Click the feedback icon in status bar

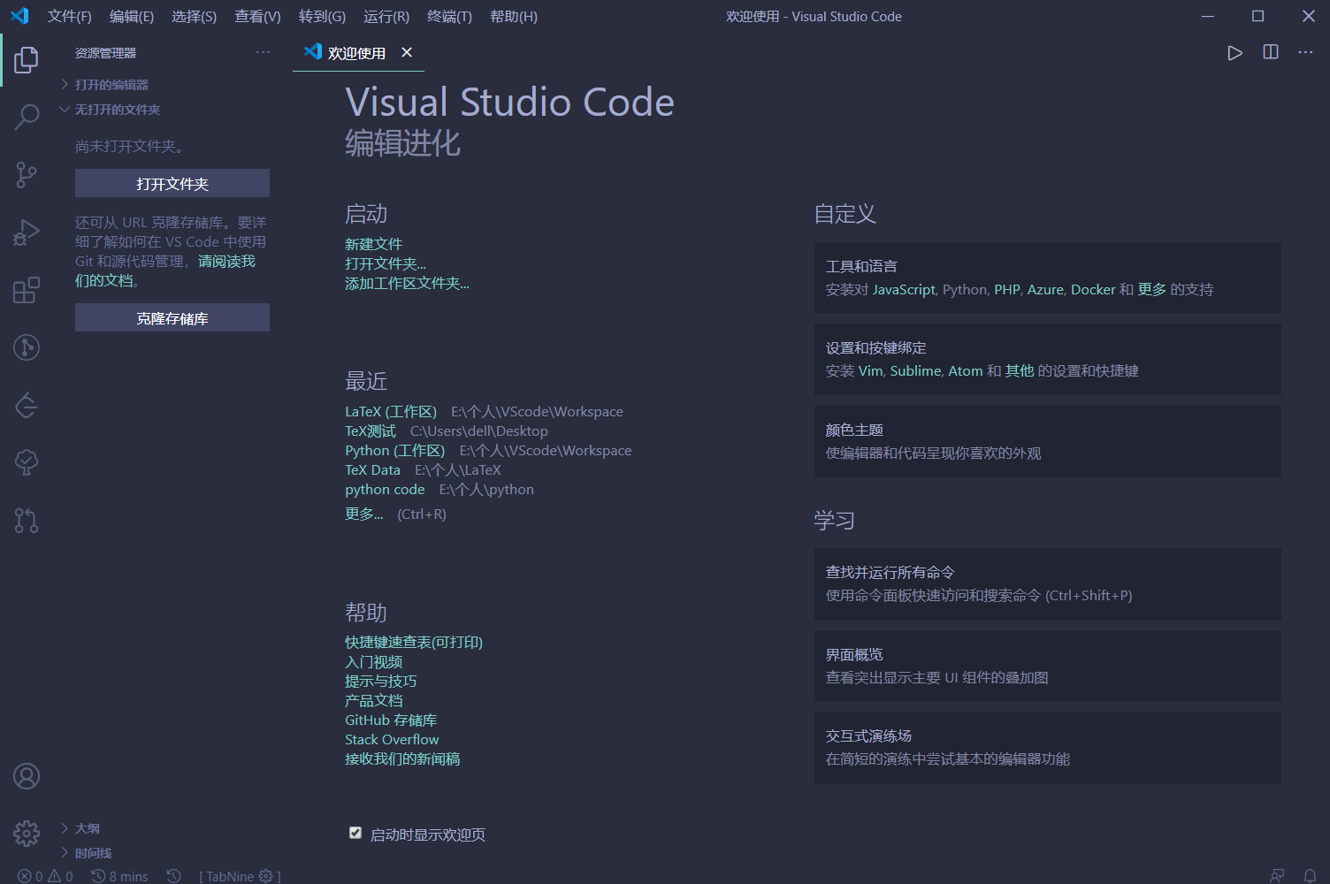(x=1277, y=876)
